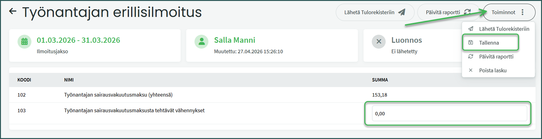Click the SUMMA column header
The height and width of the screenshot is (139, 542).
click(x=380, y=80)
